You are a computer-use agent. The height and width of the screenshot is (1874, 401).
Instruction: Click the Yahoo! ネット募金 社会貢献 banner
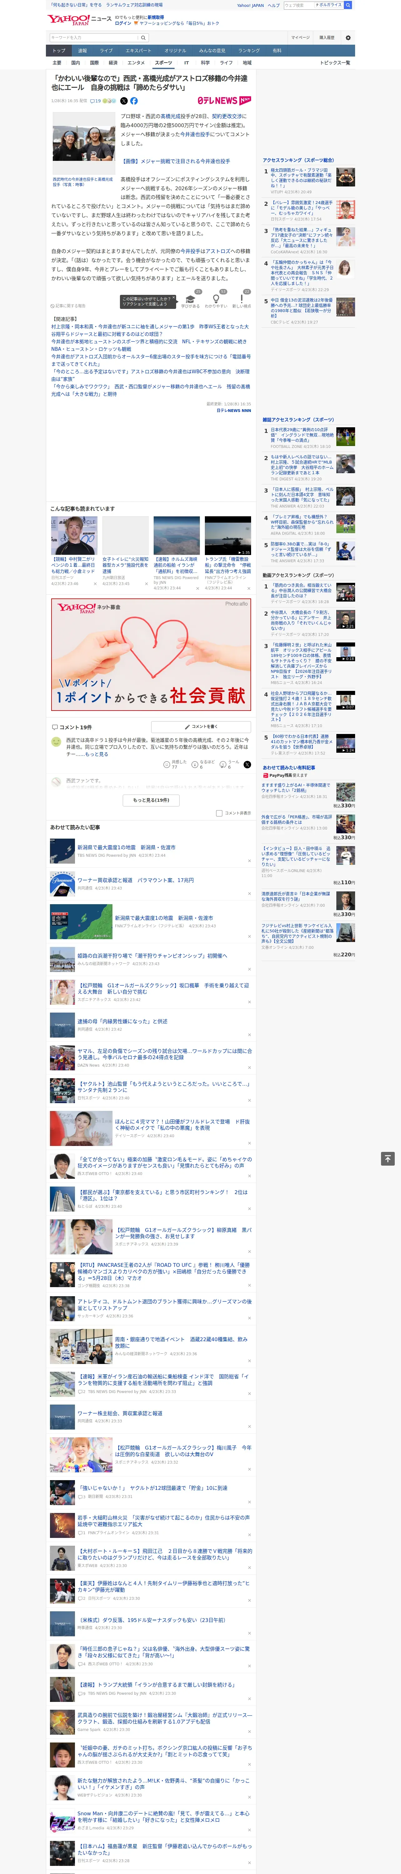(x=151, y=655)
